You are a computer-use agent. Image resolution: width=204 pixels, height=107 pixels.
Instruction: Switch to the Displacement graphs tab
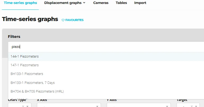[63, 3]
